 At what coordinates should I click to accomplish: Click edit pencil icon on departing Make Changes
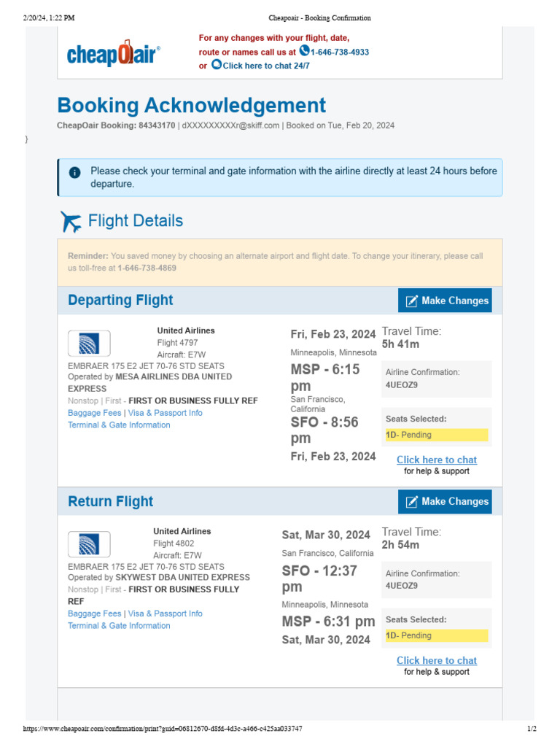pos(411,301)
